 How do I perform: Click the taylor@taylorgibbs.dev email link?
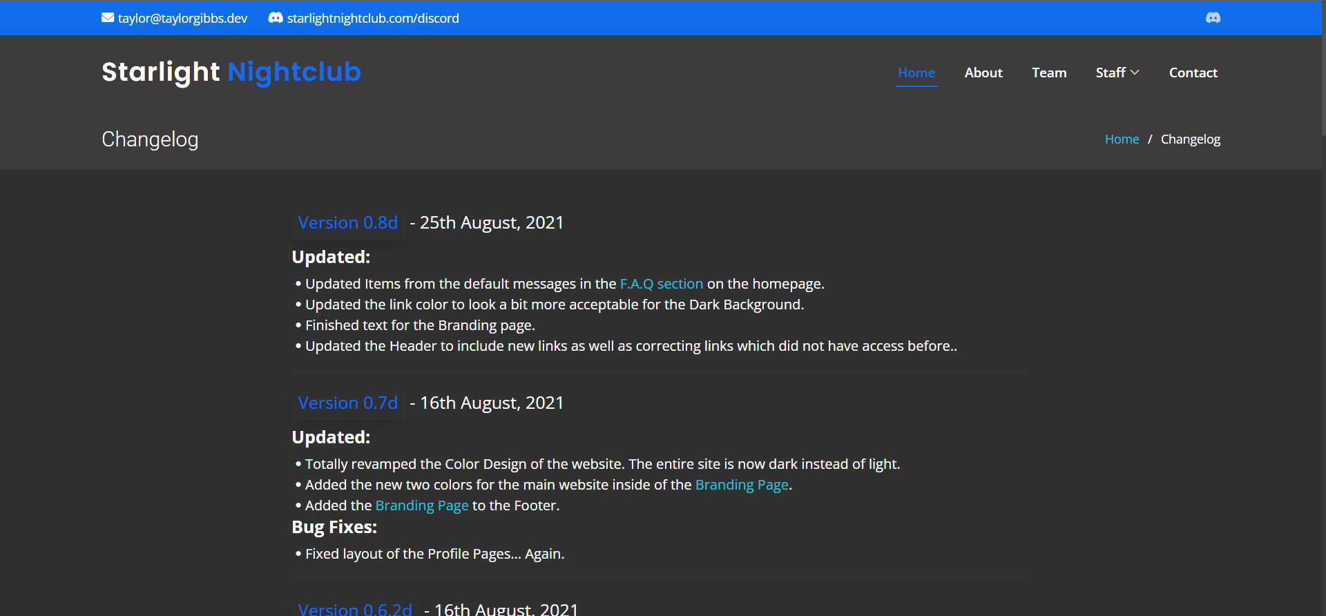pos(182,19)
